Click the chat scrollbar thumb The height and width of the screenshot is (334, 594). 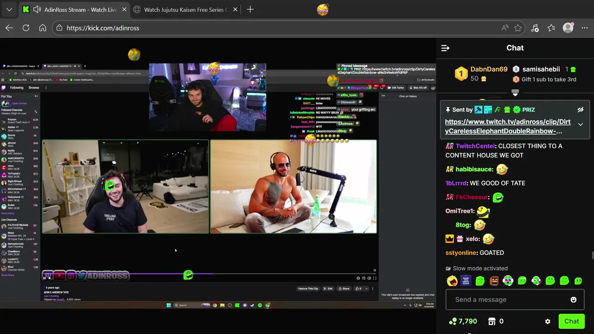pos(592,255)
